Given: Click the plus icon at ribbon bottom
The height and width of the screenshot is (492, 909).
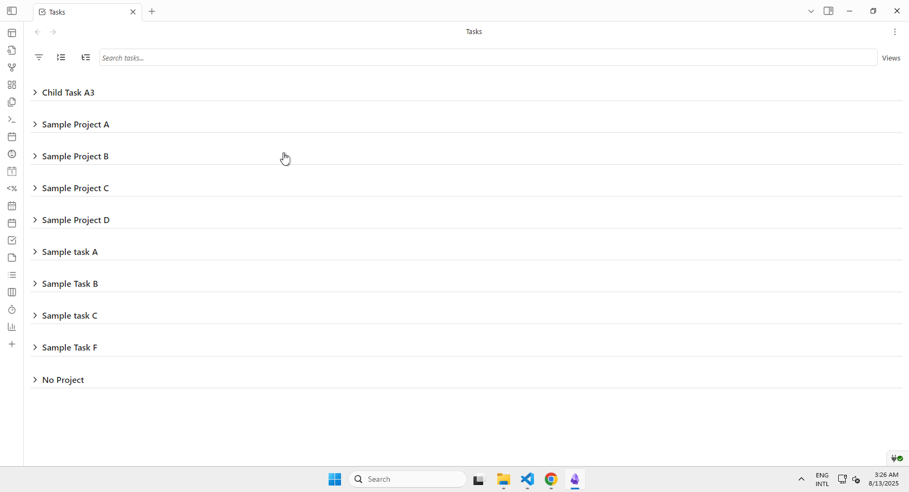Looking at the screenshot, I should pos(12,344).
